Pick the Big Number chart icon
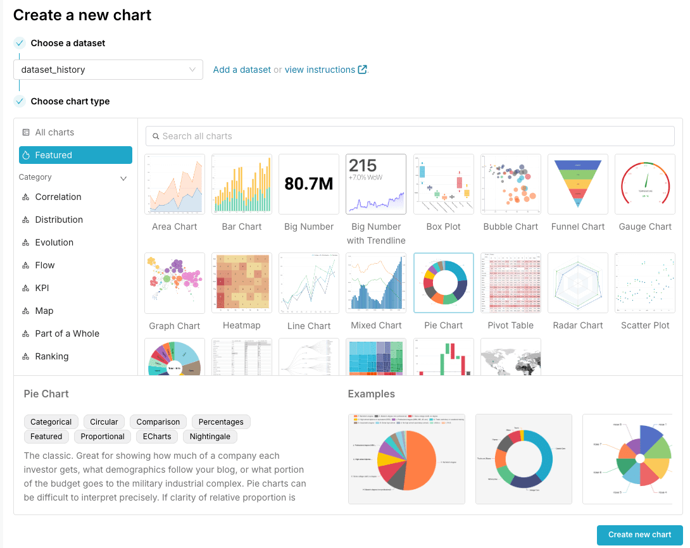Screen dimensions: 690x548 [309, 184]
